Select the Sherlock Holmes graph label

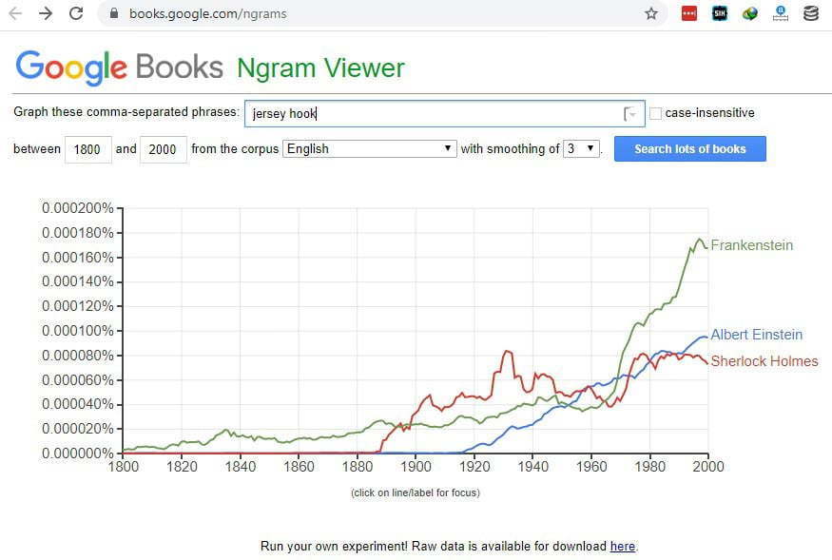coord(764,361)
